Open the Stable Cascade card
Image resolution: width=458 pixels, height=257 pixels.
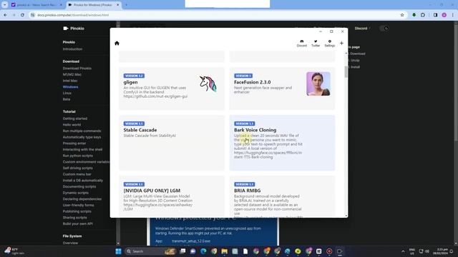pyautogui.click(x=172, y=143)
